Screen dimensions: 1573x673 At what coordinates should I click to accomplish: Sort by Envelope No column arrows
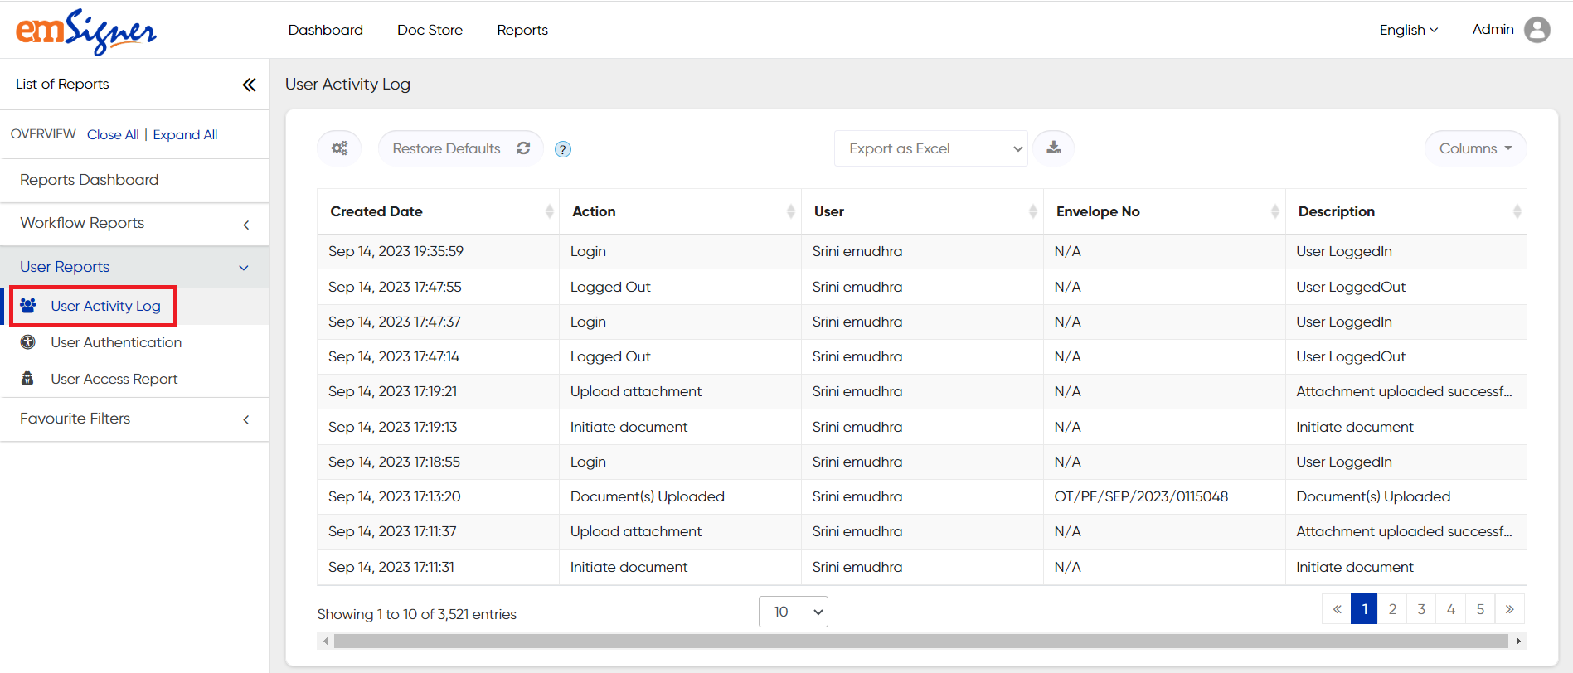click(x=1275, y=211)
